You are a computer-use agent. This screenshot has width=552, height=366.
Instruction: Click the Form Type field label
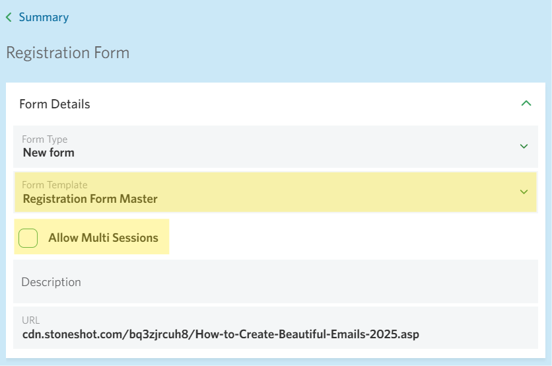pyautogui.click(x=45, y=139)
